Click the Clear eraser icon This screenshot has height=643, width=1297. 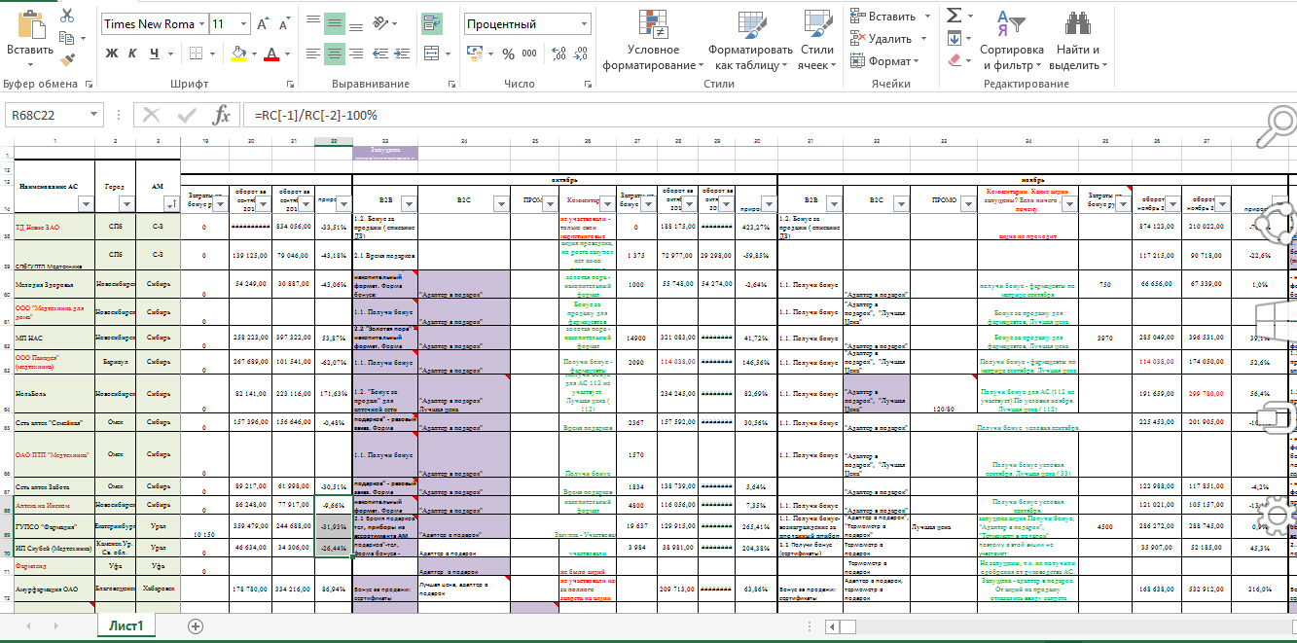tap(954, 60)
